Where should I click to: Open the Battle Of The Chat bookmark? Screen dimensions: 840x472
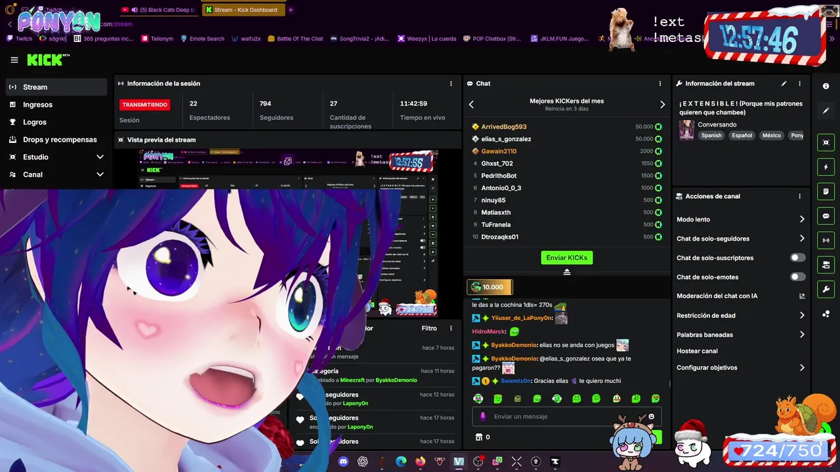tap(294, 39)
